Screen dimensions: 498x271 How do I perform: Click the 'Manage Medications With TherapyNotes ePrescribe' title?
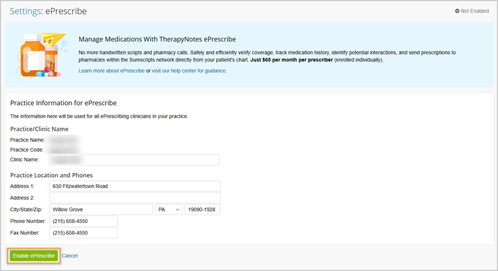(157, 39)
